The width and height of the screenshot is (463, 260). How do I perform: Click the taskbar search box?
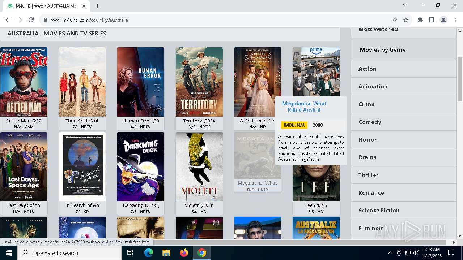coord(69,253)
